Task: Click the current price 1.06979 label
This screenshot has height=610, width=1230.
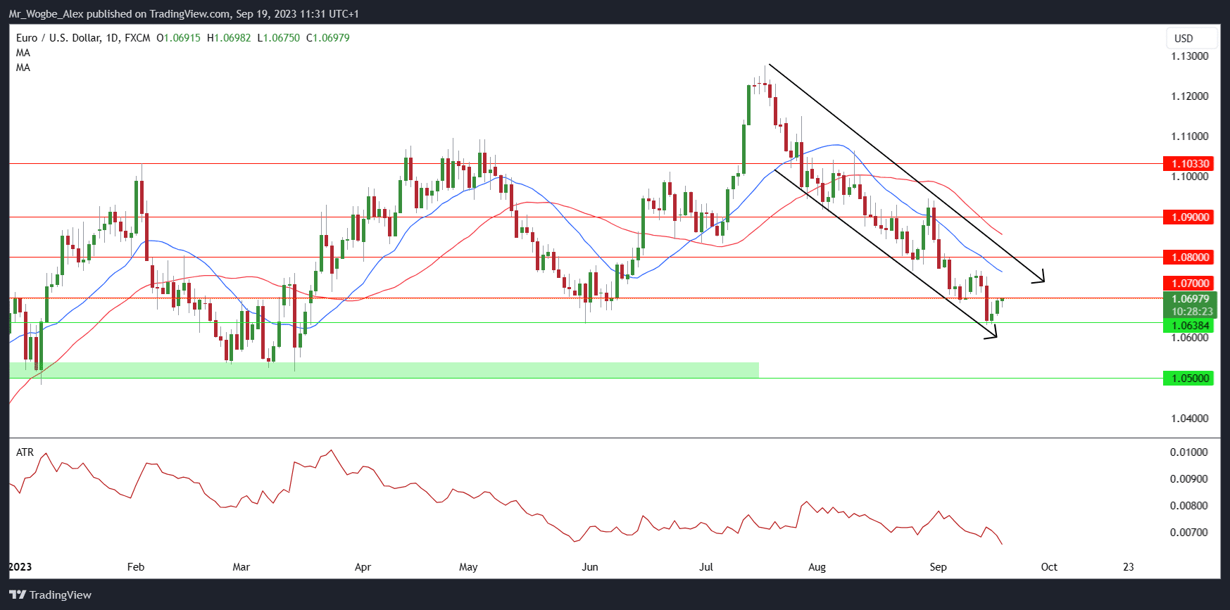Action: click(1190, 299)
